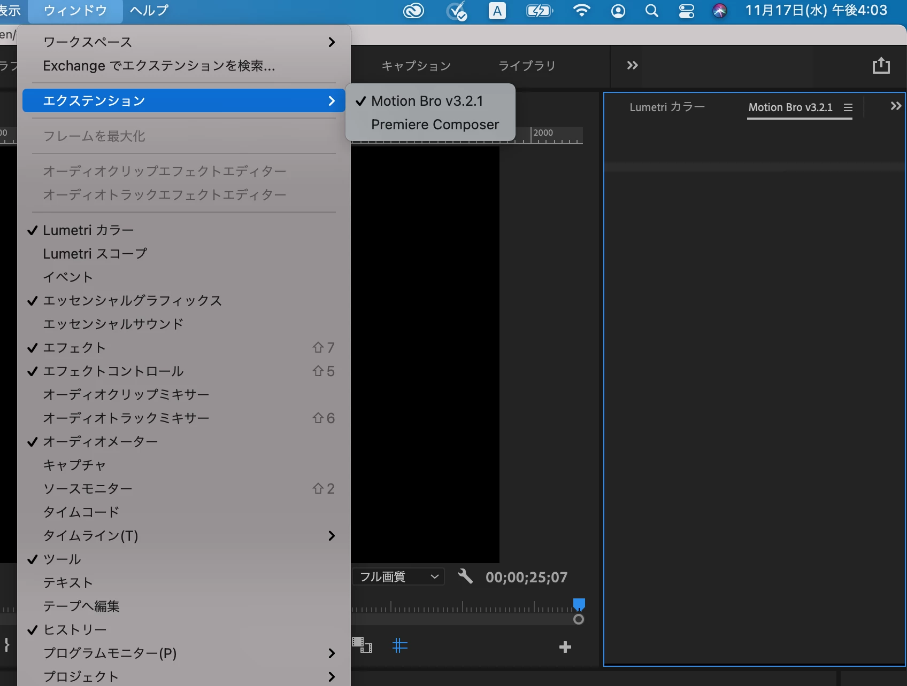
Task: Open Control Center
Action: pyautogui.click(x=687, y=11)
